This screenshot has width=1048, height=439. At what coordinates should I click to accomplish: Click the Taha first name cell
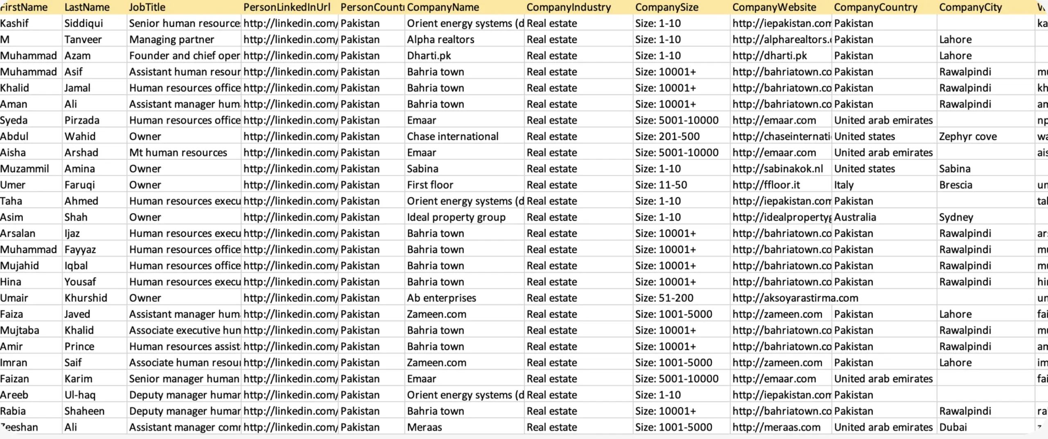tap(31, 201)
